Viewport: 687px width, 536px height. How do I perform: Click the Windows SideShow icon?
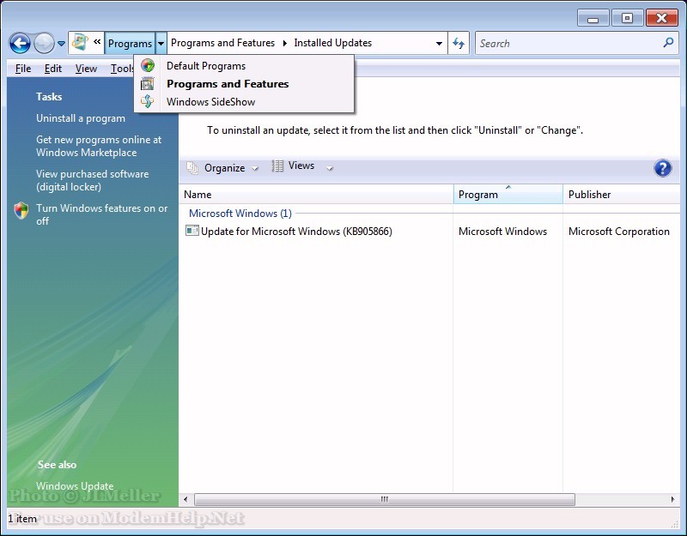[148, 102]
